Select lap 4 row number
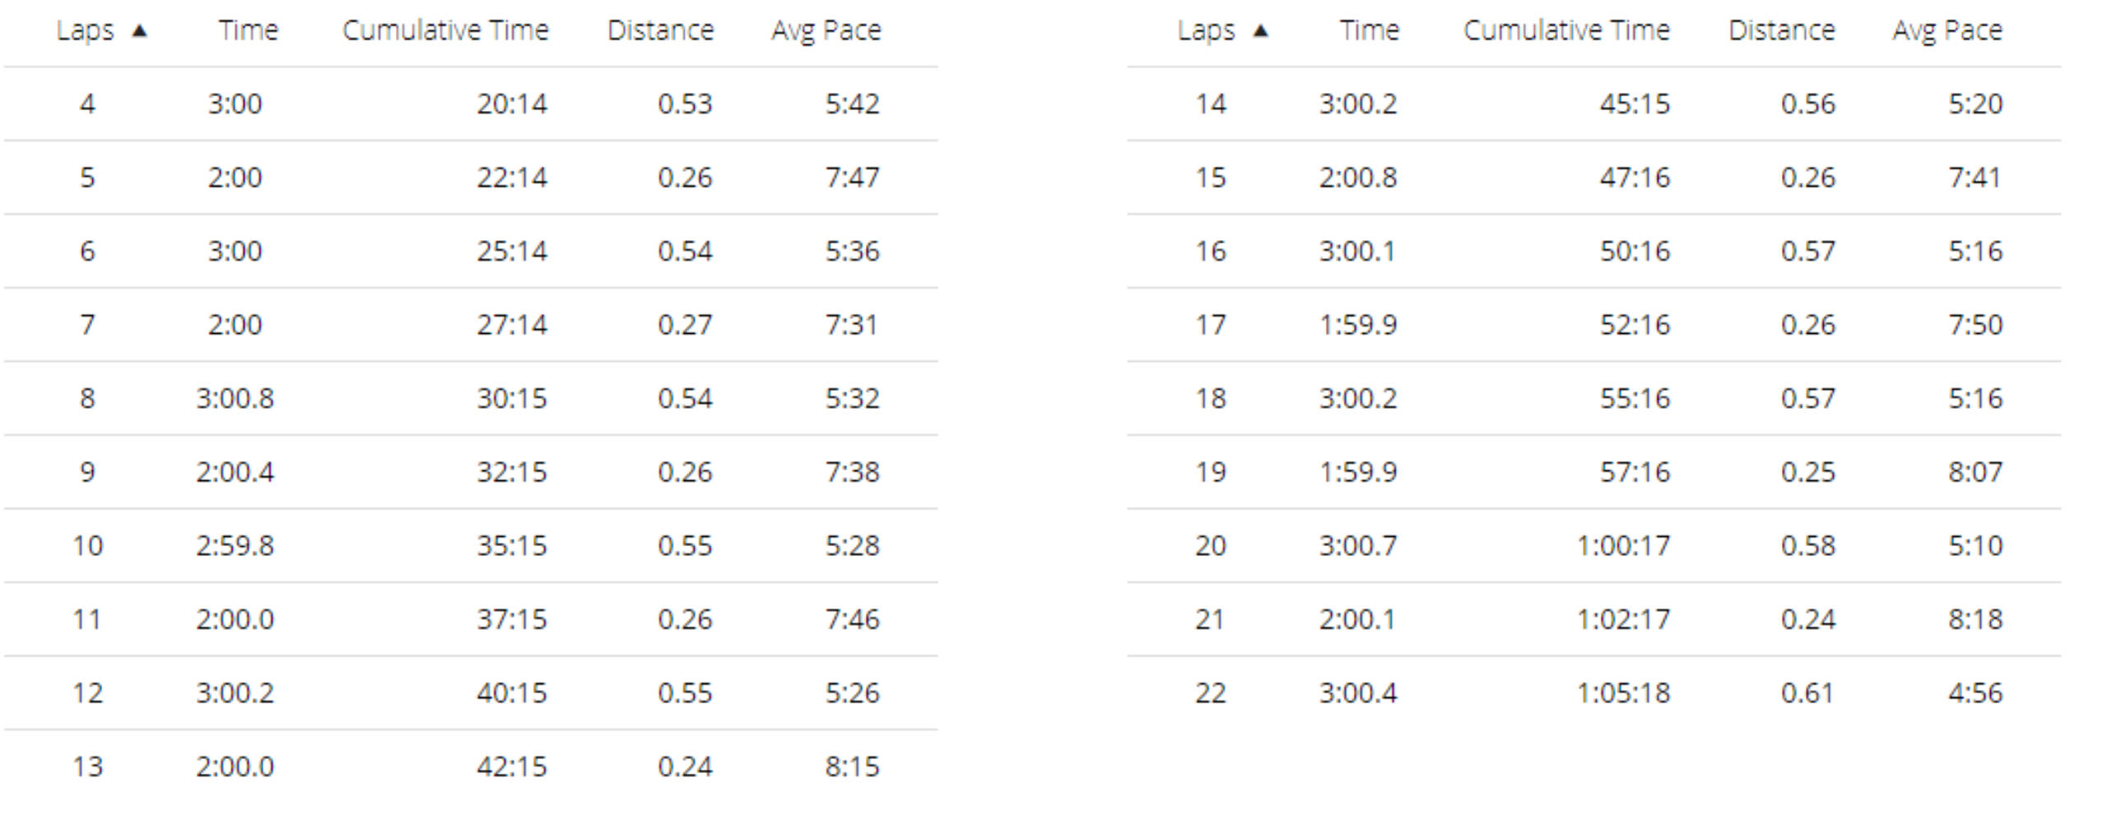This screenshot has height=824, width=2107. pos(87,104)
